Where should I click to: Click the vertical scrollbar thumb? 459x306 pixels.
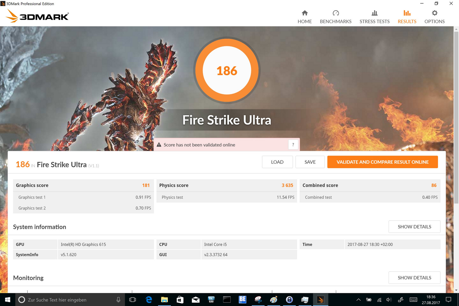[456, 117]
